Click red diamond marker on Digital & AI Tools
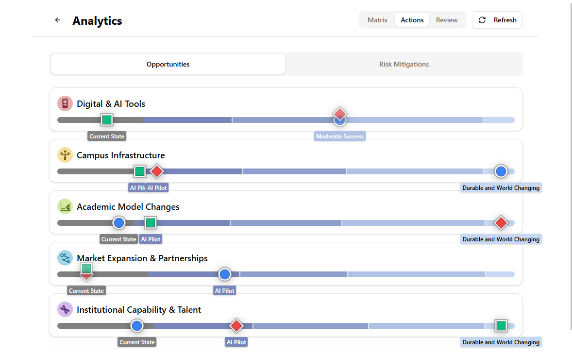 point(339,114)
